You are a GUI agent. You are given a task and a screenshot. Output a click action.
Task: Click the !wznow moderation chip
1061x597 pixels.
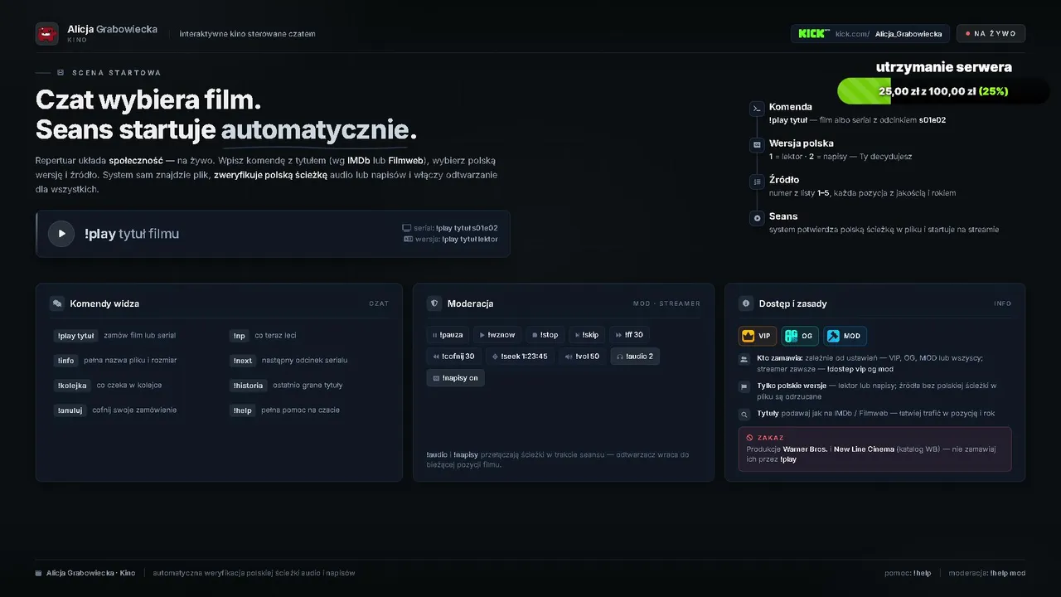coord(497,335)
